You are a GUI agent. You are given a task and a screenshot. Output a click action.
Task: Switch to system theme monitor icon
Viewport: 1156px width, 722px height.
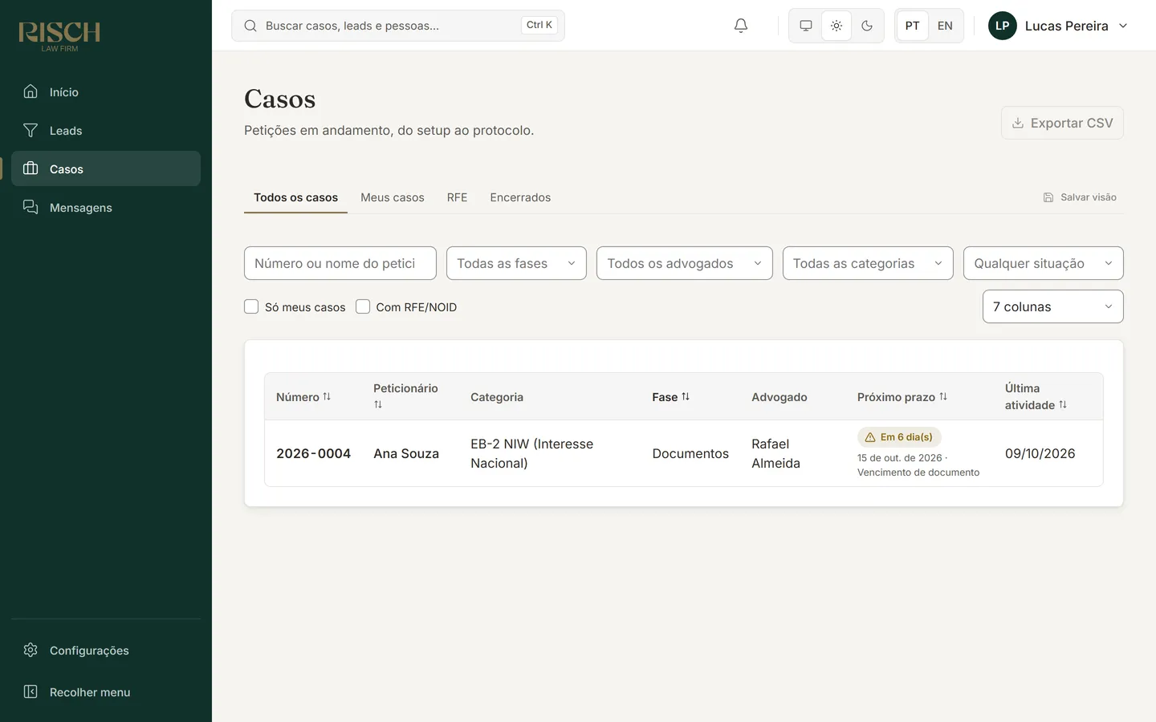coord(806,26)
